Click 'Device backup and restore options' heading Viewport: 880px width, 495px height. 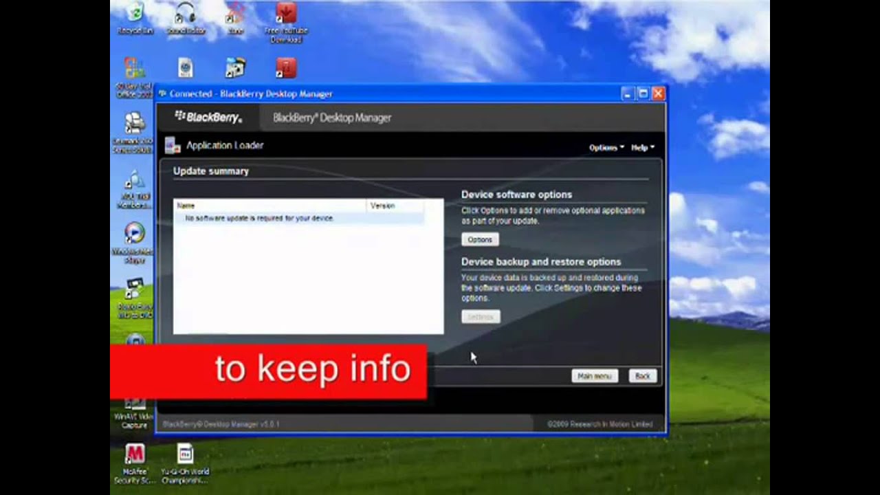click(541, 262)
